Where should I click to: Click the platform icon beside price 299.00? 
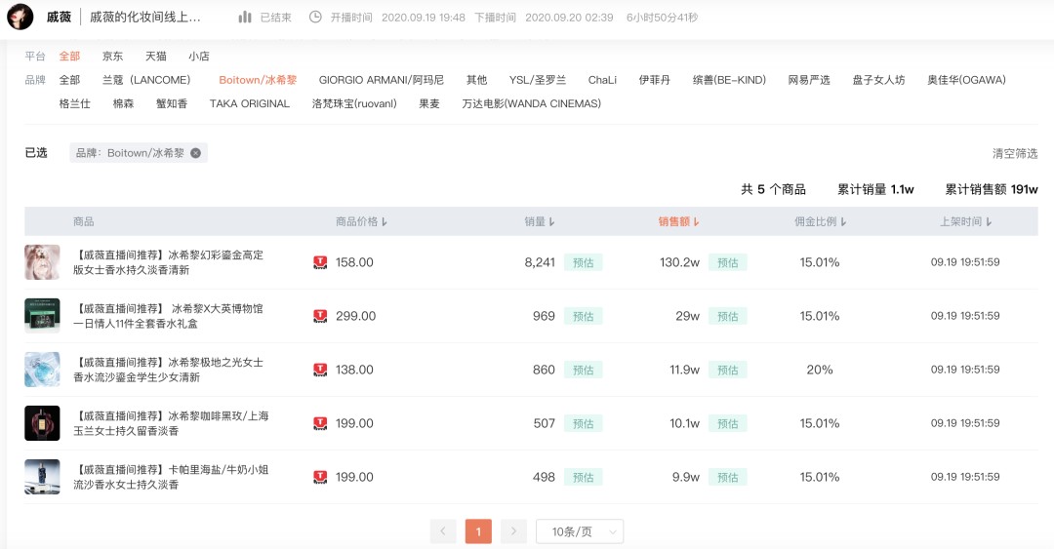pyautogui.click(x=321, y=317)
